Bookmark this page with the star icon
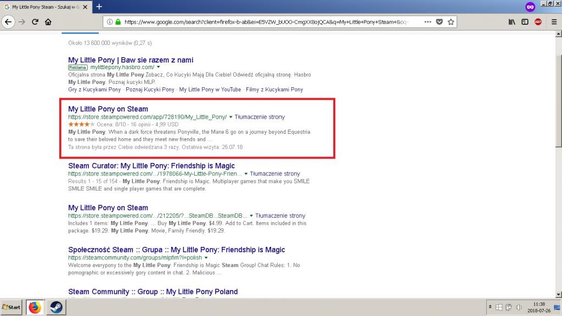 point(451,22)
